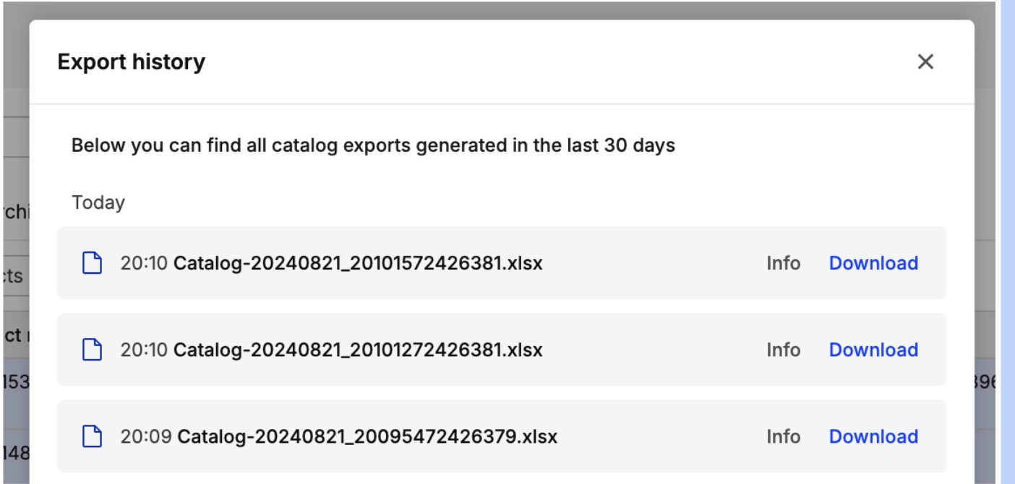Download the Catalog-20240821_20101272426381.xlsx export
1015x484 pixels.
(x=873, y=350)
